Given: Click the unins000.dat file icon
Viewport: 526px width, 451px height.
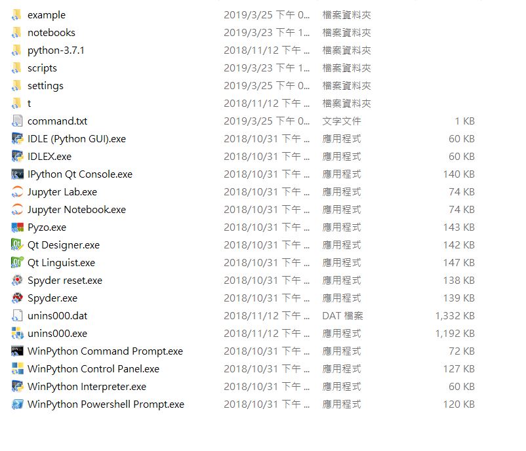Looking at the screenshot, I should tap(17, 316).
